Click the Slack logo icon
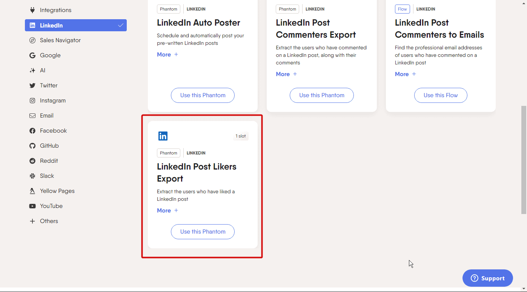Viewport: 527px width, 292px height. pos(32,176)
